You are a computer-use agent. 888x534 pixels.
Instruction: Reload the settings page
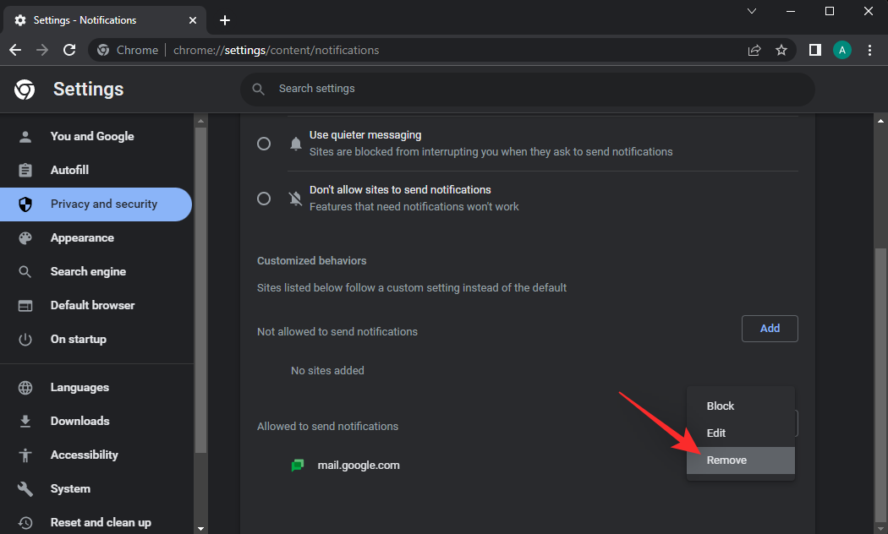point(69,50)
